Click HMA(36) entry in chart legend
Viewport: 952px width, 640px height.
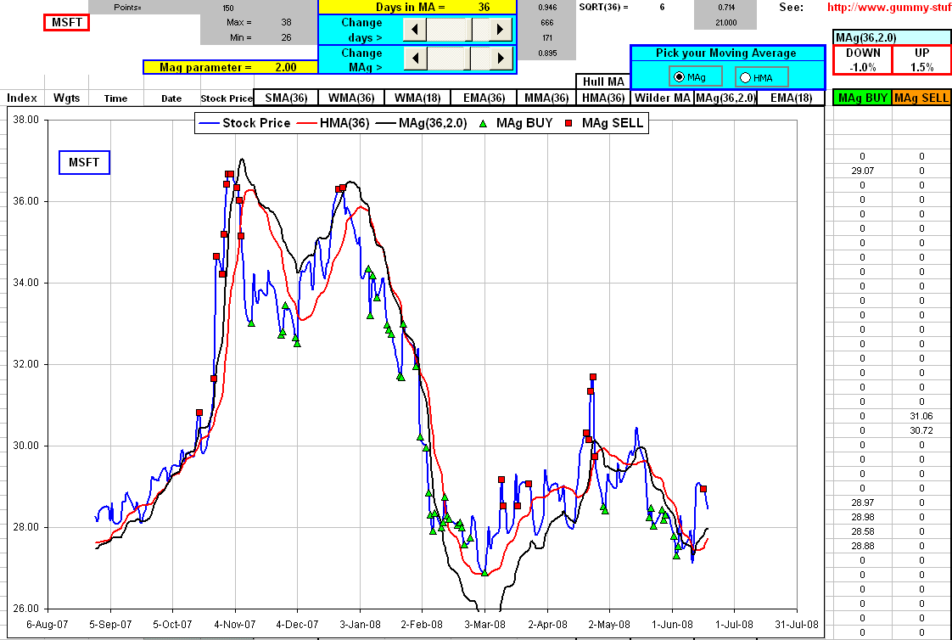tap(333, 123)
